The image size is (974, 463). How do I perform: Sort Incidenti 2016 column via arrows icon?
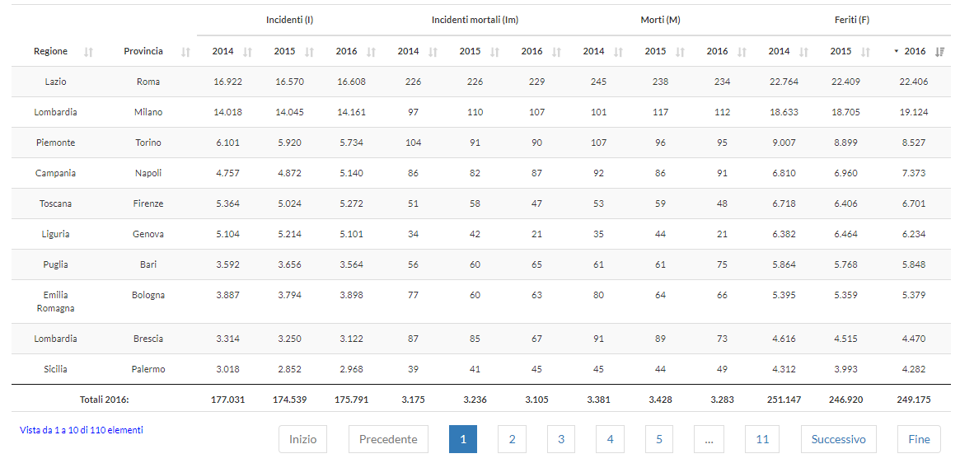tap(371, 52)
